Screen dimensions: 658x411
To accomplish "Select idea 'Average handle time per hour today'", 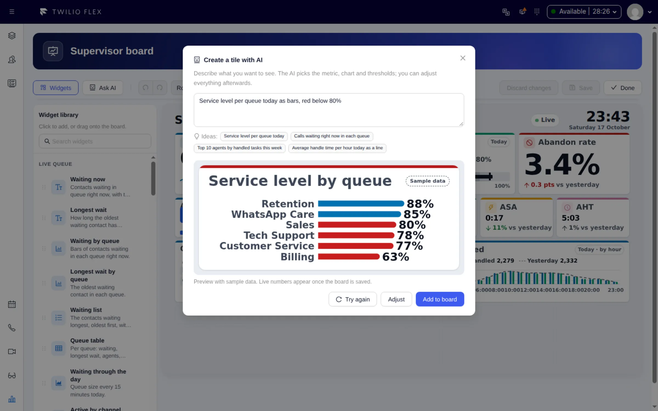I will [x=337, y=148].
